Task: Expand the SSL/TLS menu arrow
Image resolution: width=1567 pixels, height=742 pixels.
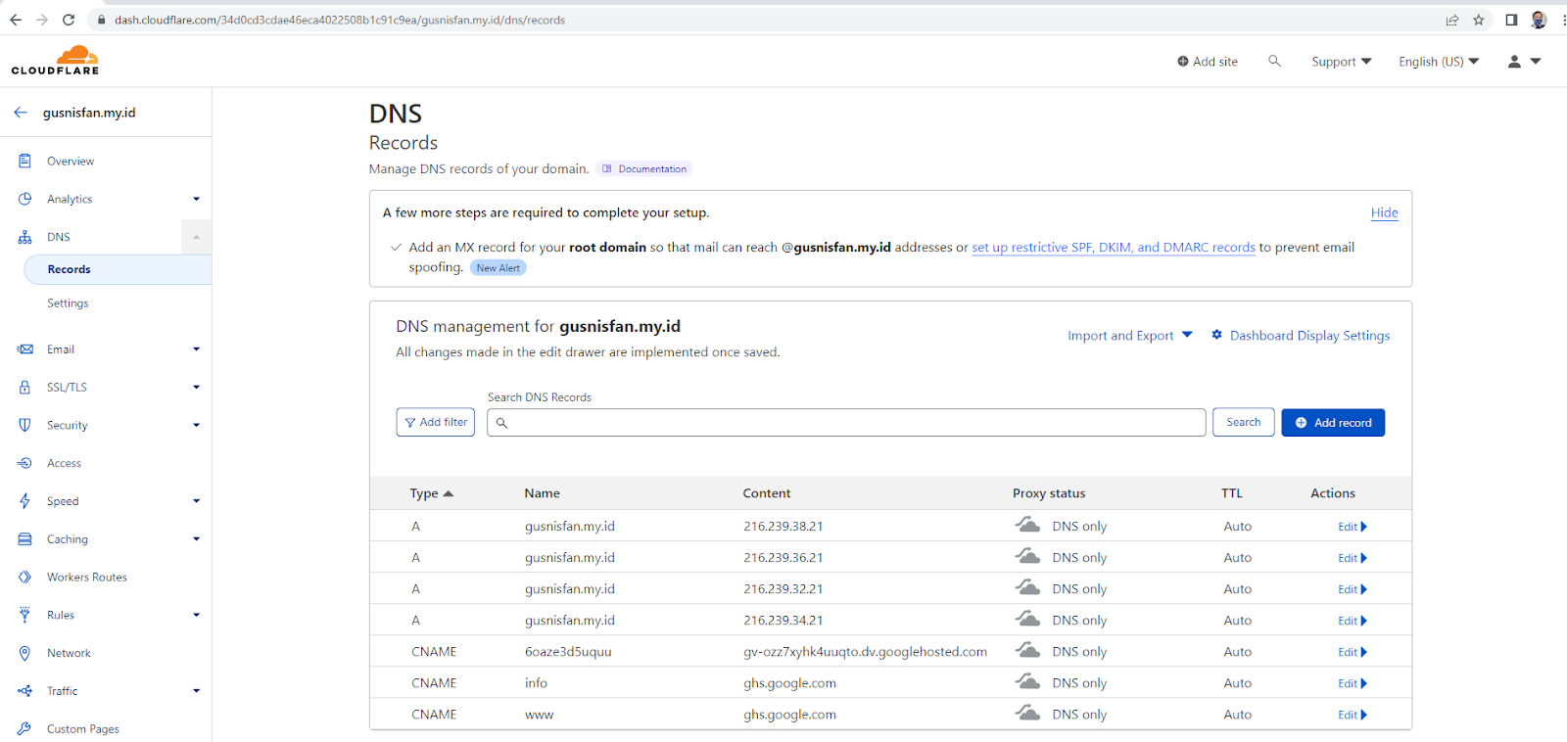Action: tap(196, 388)
